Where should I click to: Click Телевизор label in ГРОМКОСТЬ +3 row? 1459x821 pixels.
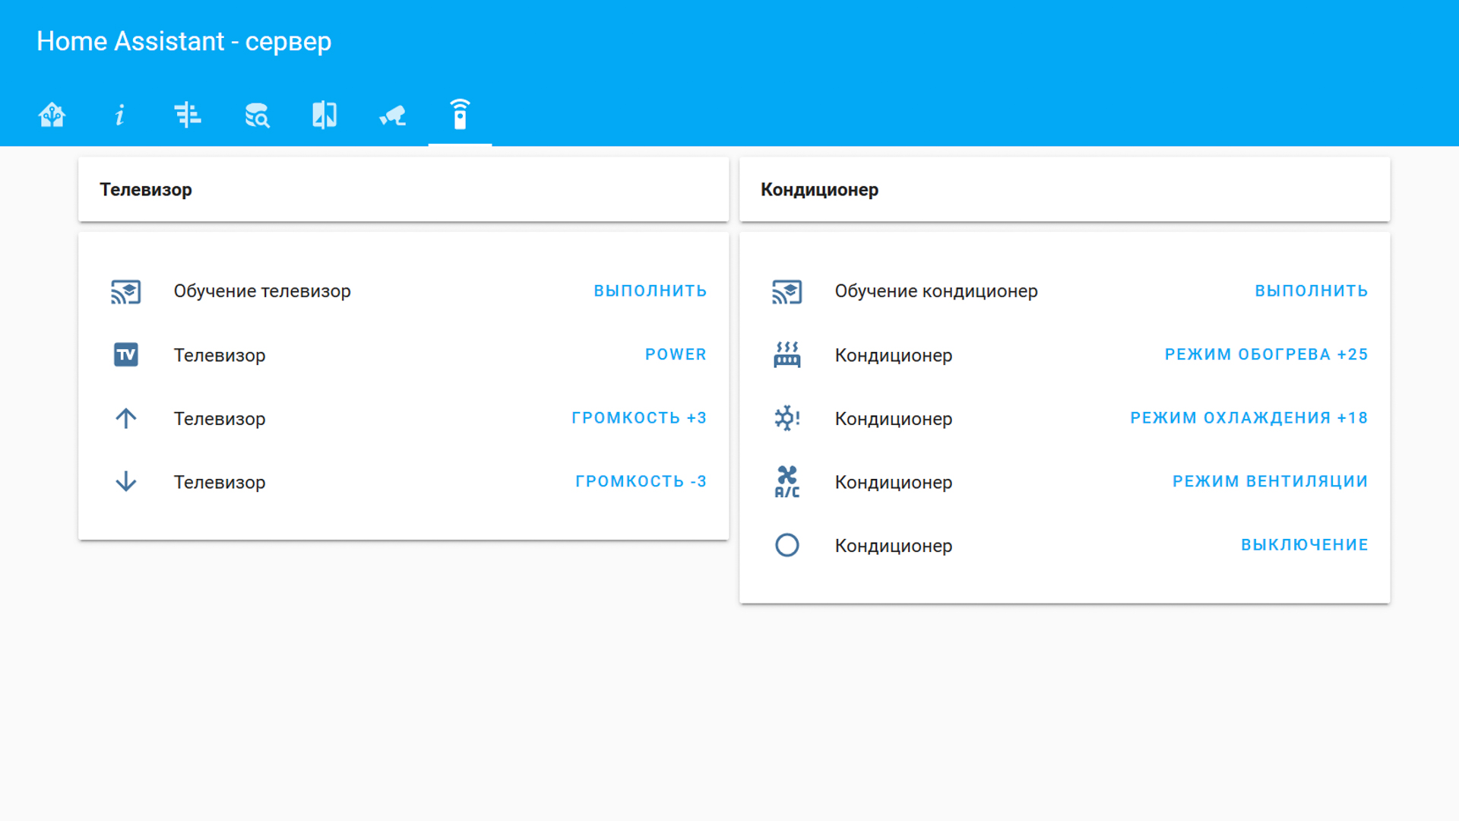pyautogui.click(x=220, y=418)
